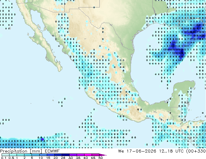Click the 0.5–1 mm legend color swatch
This screenshot has height=159, width=206.
pos(13,155)
